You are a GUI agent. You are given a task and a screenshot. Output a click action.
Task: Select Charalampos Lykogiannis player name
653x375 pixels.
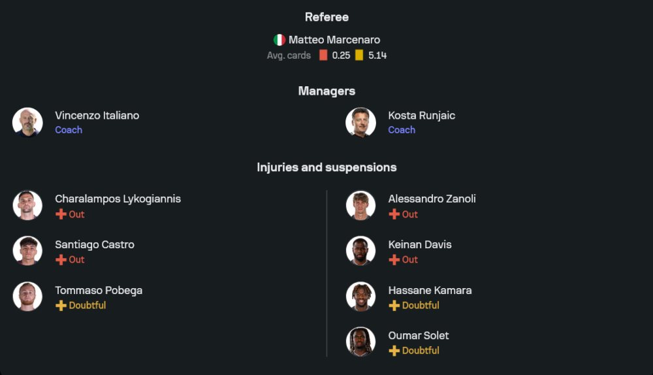[x=118, y=199]
